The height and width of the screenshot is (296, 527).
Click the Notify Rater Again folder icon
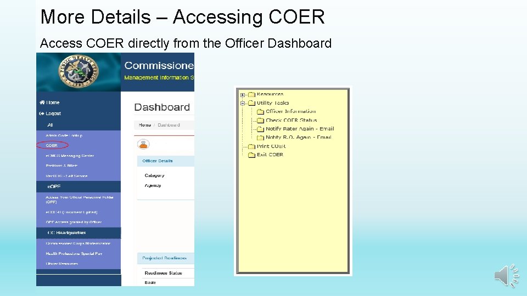pos(260,129)
